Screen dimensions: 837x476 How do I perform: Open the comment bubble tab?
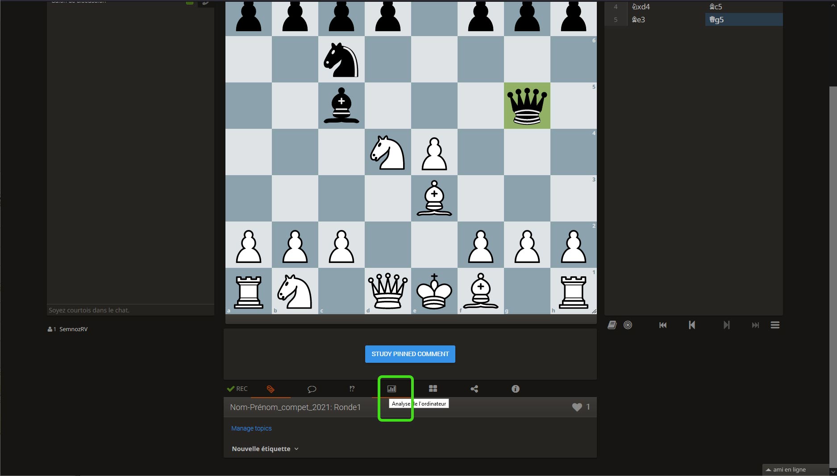312,389
